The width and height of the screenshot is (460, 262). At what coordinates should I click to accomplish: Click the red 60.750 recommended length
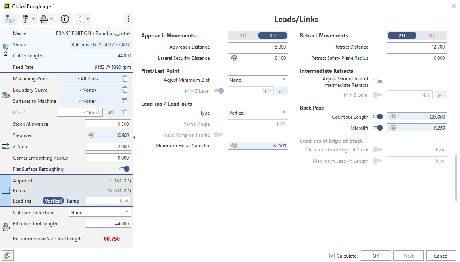tap(112, 239)
